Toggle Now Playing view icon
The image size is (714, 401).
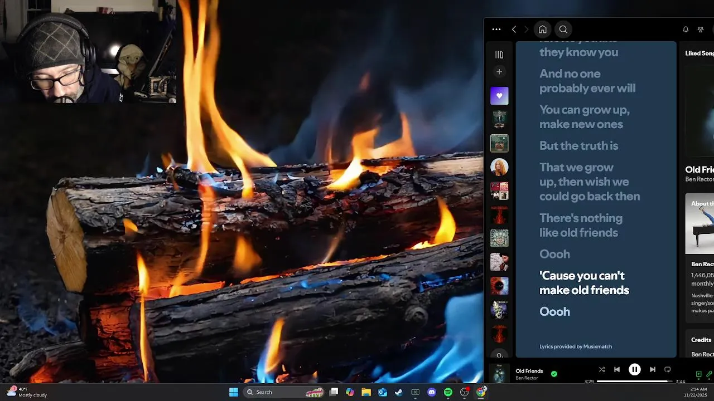(x=699, y=374)
